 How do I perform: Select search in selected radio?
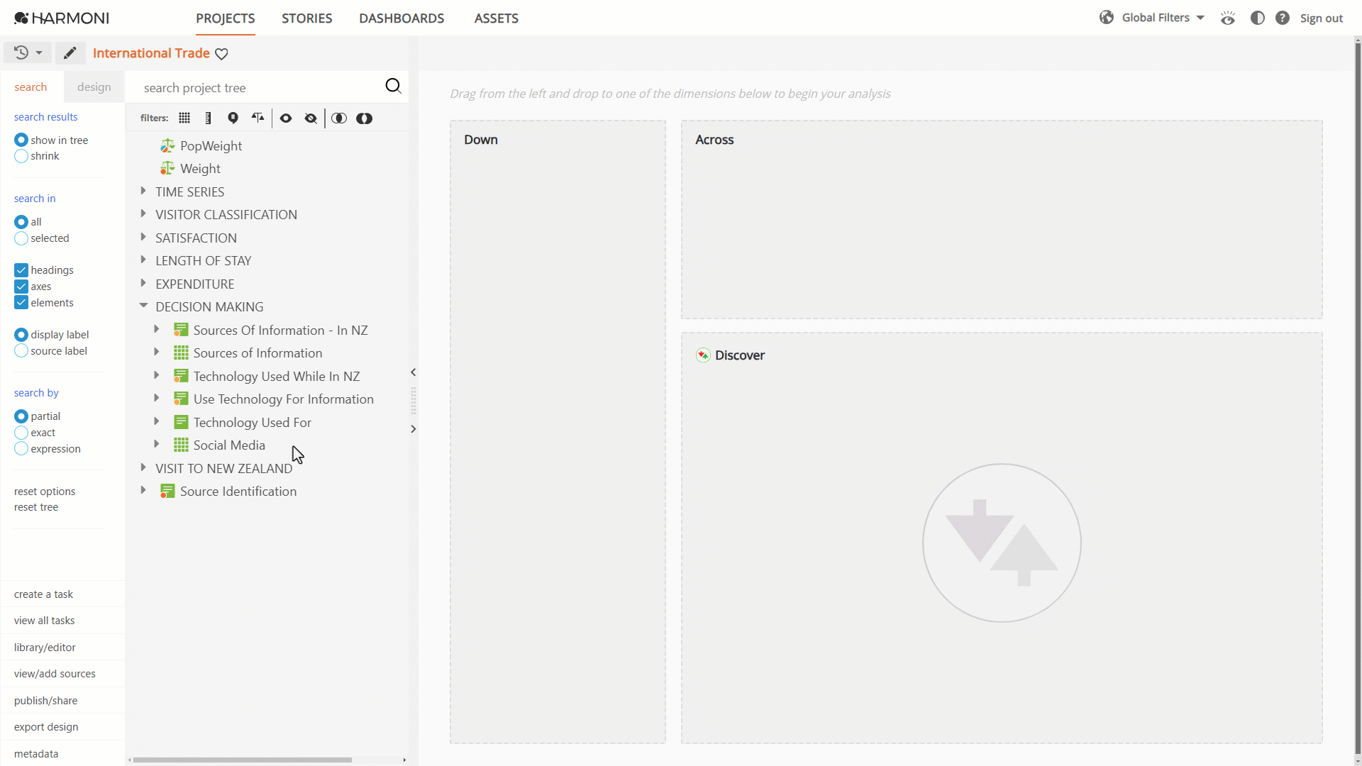click(21, 238)
